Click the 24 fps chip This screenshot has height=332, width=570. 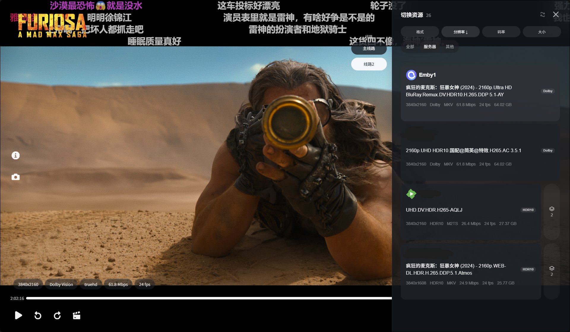145,284
